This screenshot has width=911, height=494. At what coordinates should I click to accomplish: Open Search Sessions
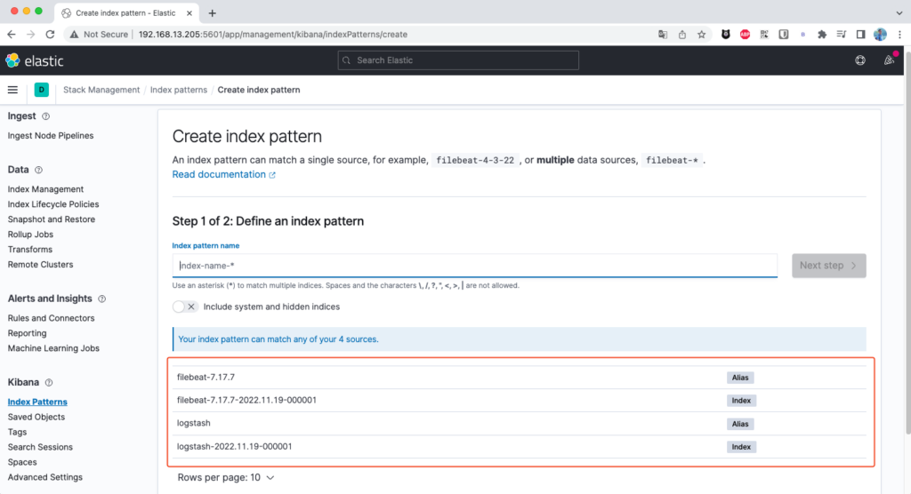[x=40, y=447]
